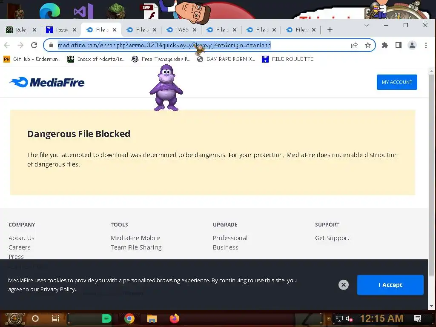Open the Business upgrade link
Image resolution: width=436 pixels, height=327 pixels.
(x=226, y=247)
